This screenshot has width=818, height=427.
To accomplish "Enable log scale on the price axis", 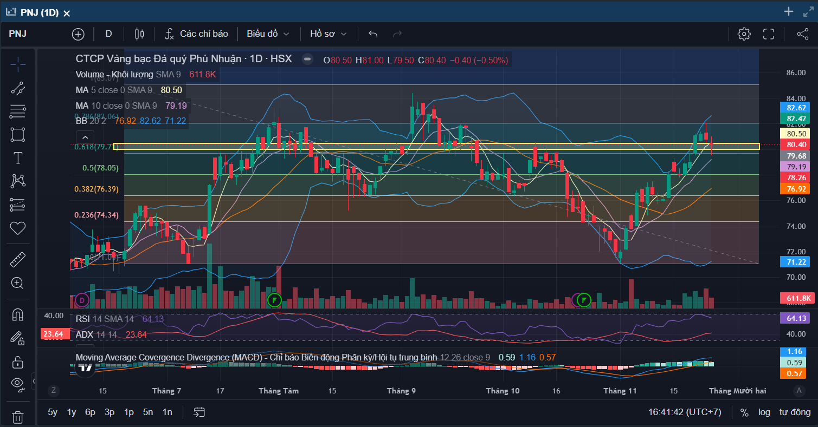I will 764,412.
